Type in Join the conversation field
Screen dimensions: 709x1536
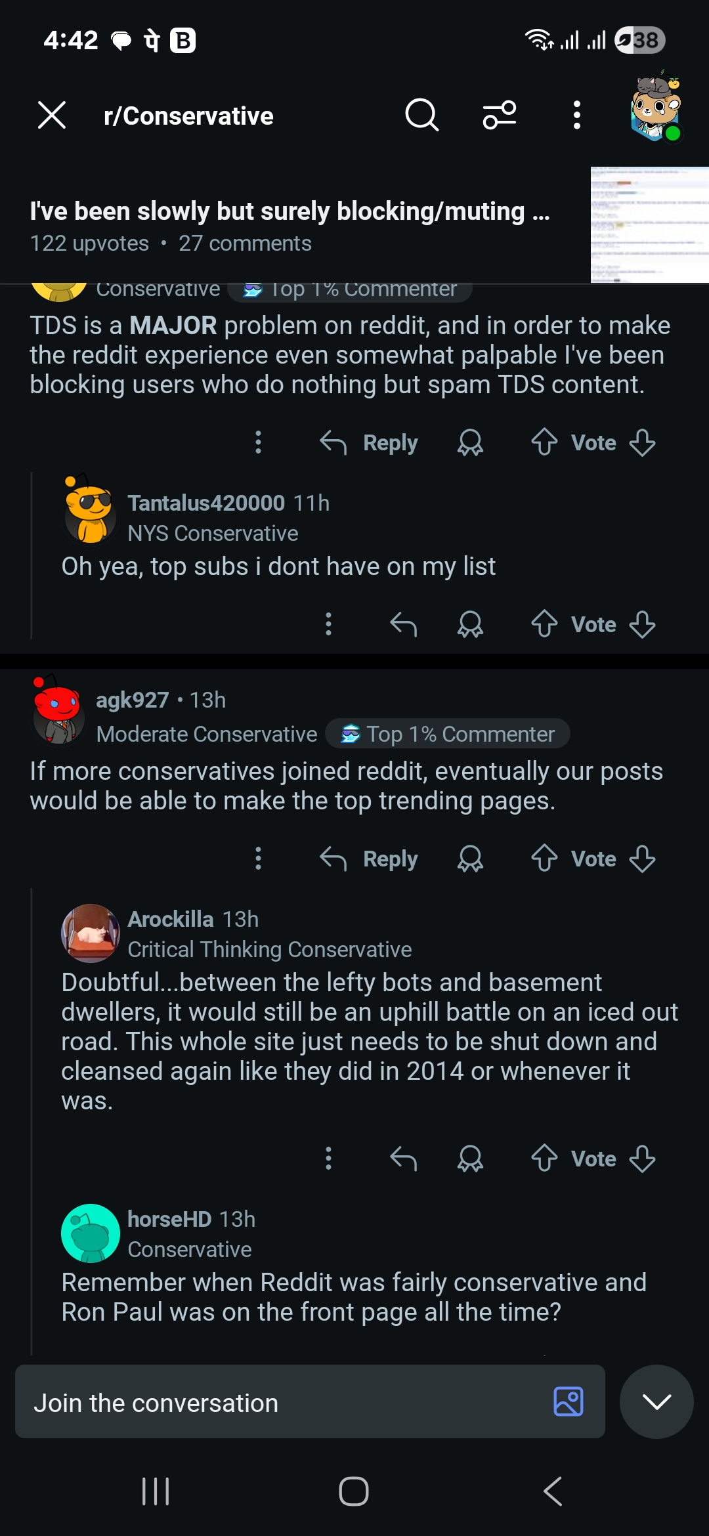tap(282, 1403)
